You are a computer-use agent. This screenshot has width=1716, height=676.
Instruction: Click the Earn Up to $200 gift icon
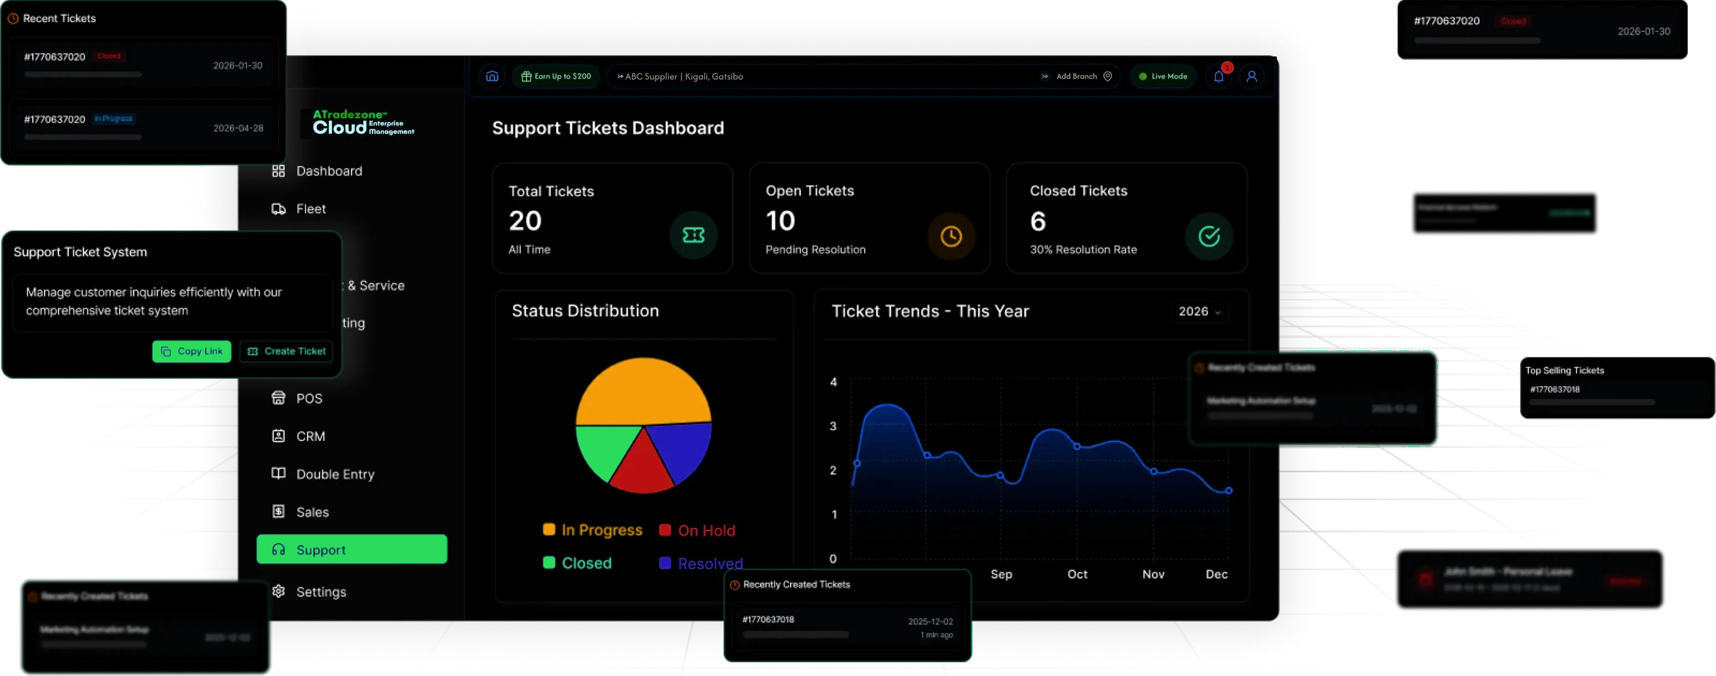(526, 77)
